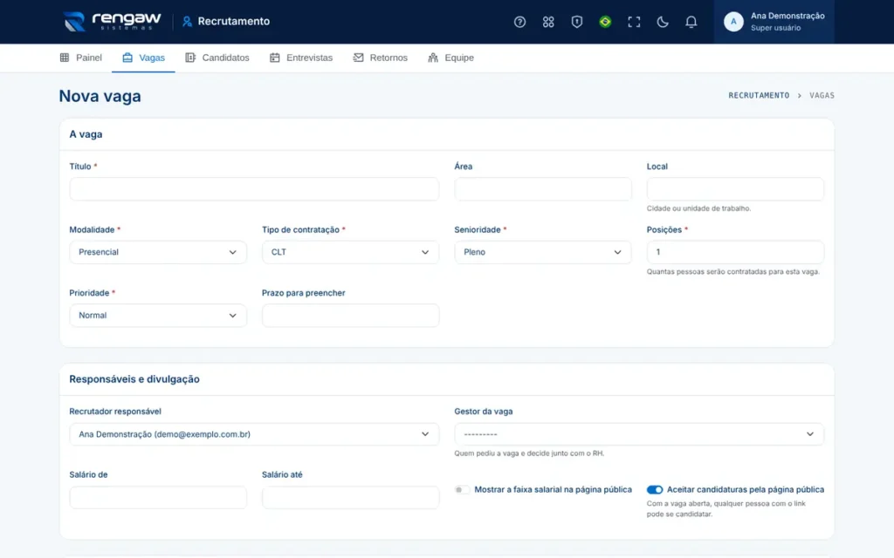The height and width of the screenshot is (558, 894).
Task: Click the VAGAS breadcrumb link
Action: [x=822, y=96]
